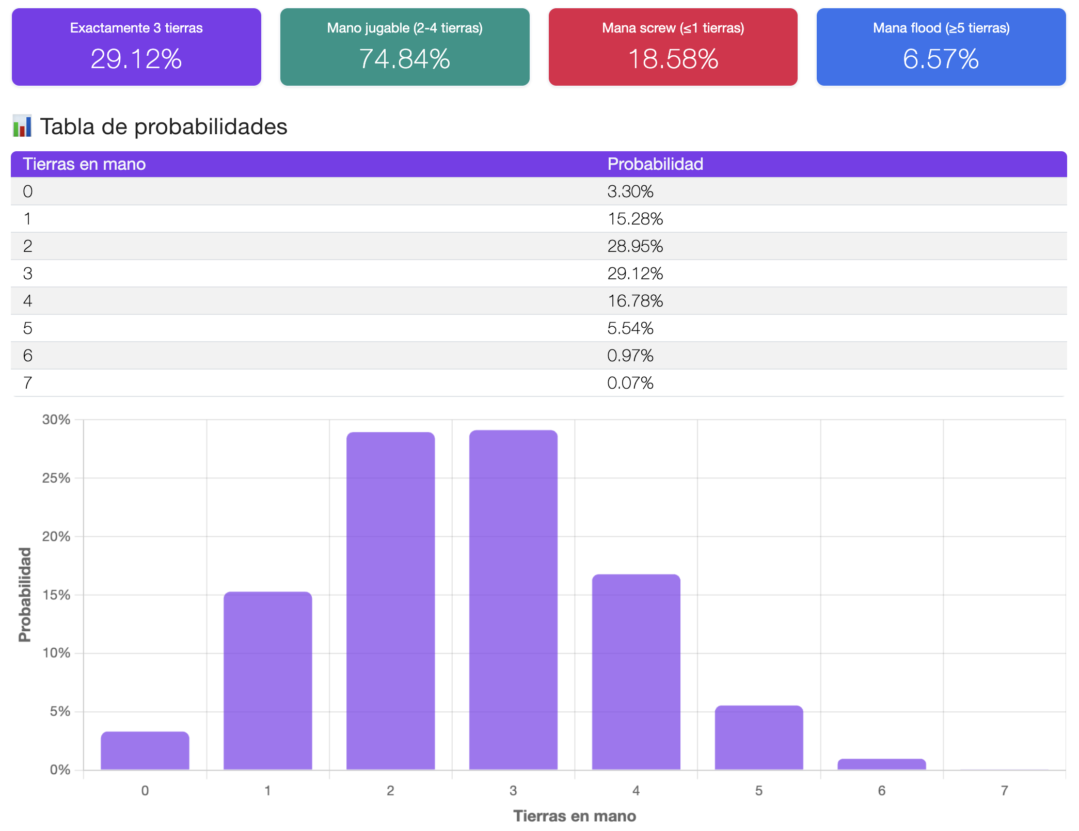The width and height of the screenshot is (1079, 831).
Task: Click the chart bar for 4 tierras
Action: [636, 671]
